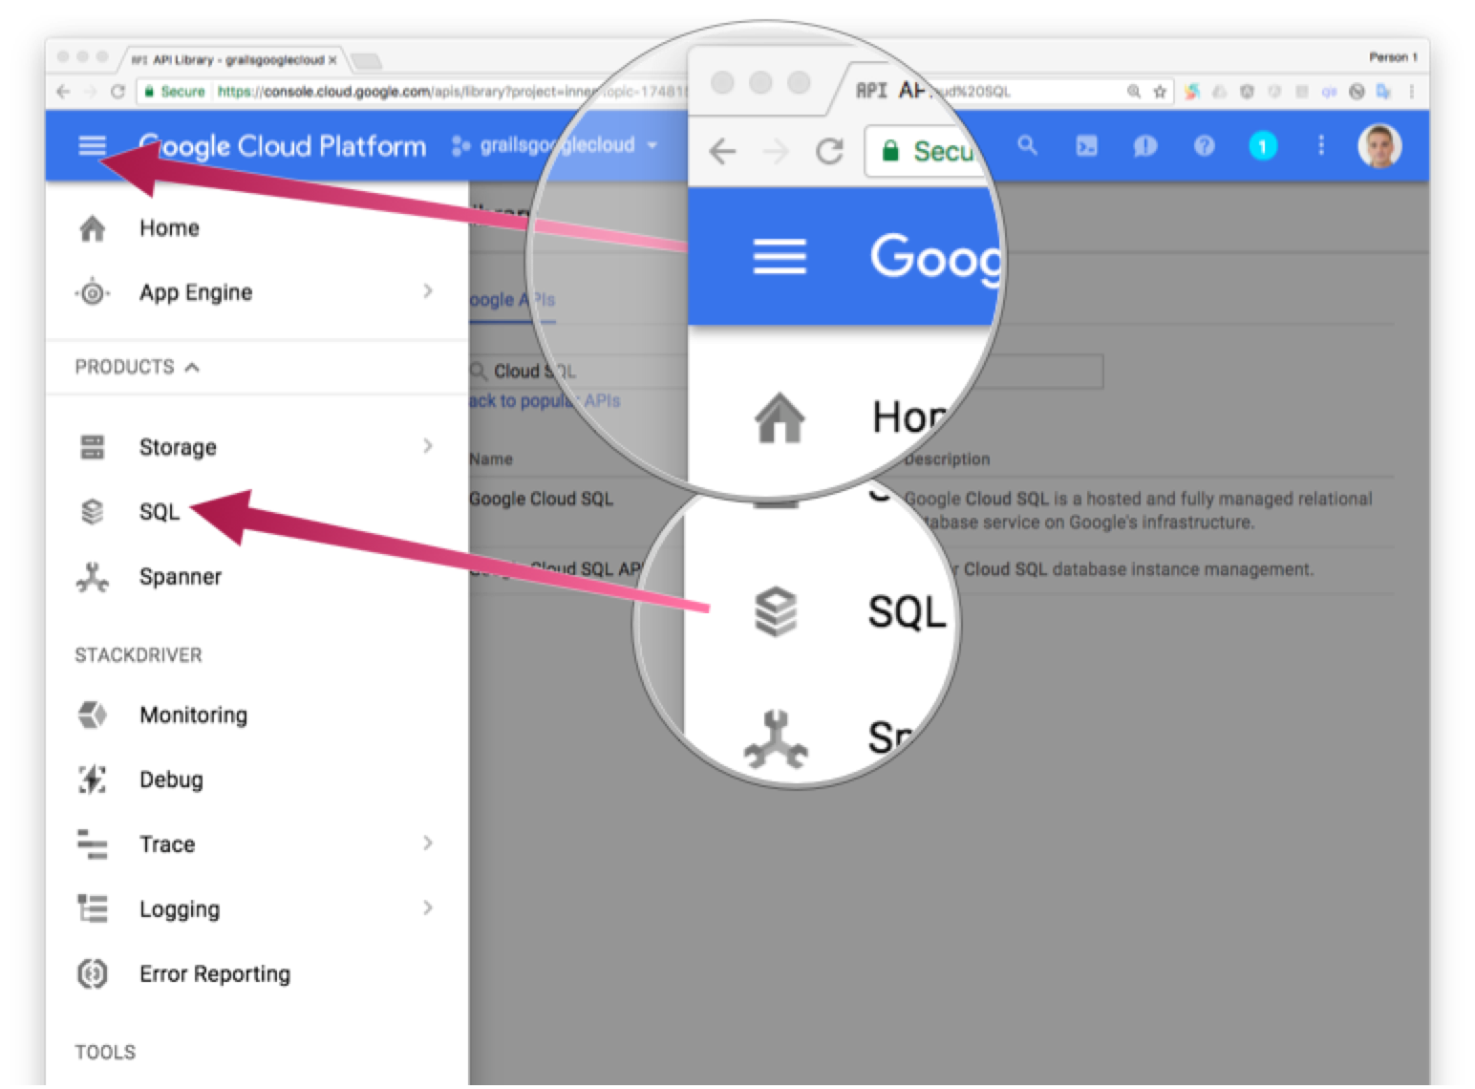Click the Spanner wrench icon
1475x1089 pixels.
click(93, 577)
